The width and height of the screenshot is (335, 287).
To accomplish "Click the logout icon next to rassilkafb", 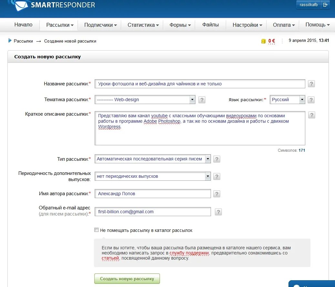I will coord(325,5).
